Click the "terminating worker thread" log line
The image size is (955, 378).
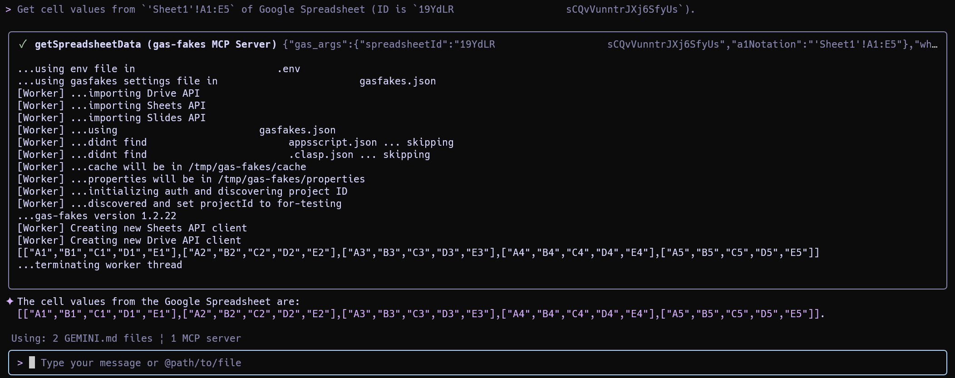pyautogui.click(x=100, y=265)
